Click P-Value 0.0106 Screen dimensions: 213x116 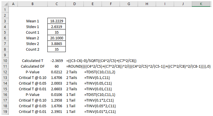pos(57,94)
